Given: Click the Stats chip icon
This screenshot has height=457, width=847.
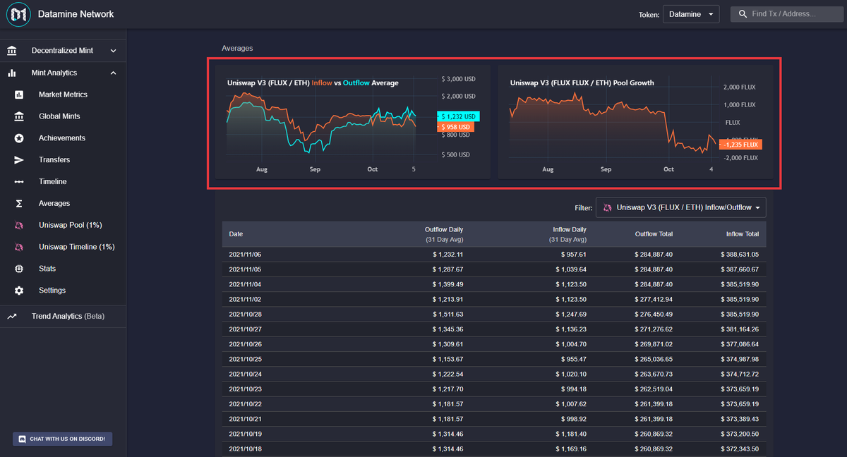Looking at the screenshot, I should point(19,269).
